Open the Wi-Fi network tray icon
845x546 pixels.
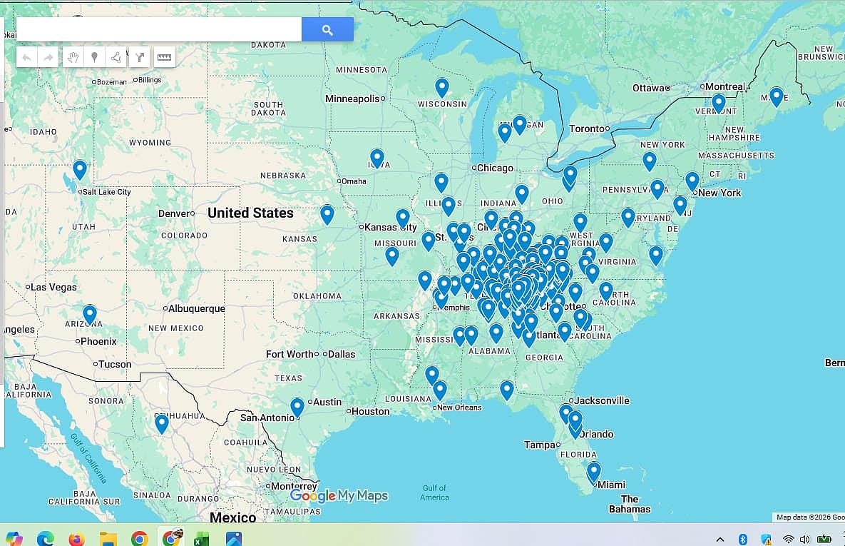click(788, 539)
